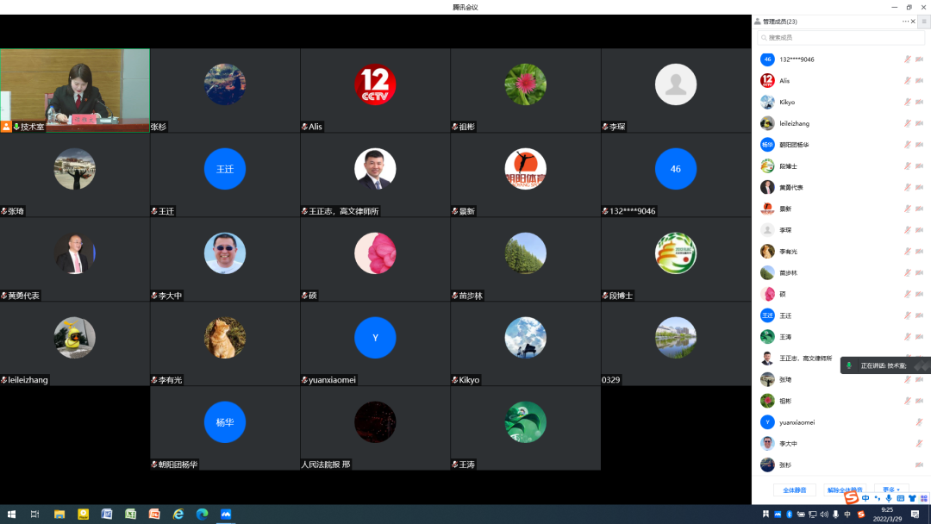The height and width of the screenshot is (524, 931).
Task: Close the member management panel
Action: tap(913, 22)
